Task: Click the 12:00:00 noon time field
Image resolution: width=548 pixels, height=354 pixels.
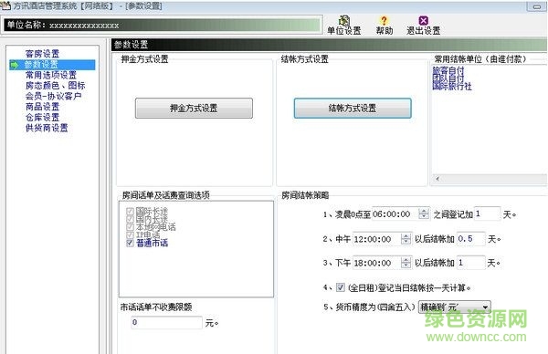Action: tap(376, 239)
